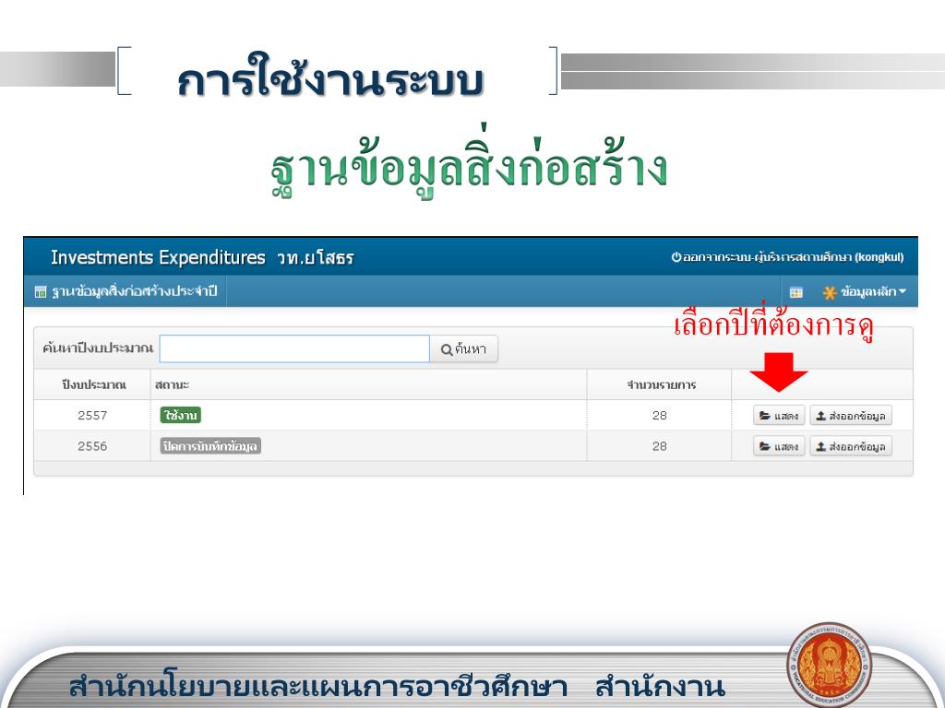The image size is (945, 708).
Task: Click the จำนวนรายการ column header
Action: coord(661,384)
